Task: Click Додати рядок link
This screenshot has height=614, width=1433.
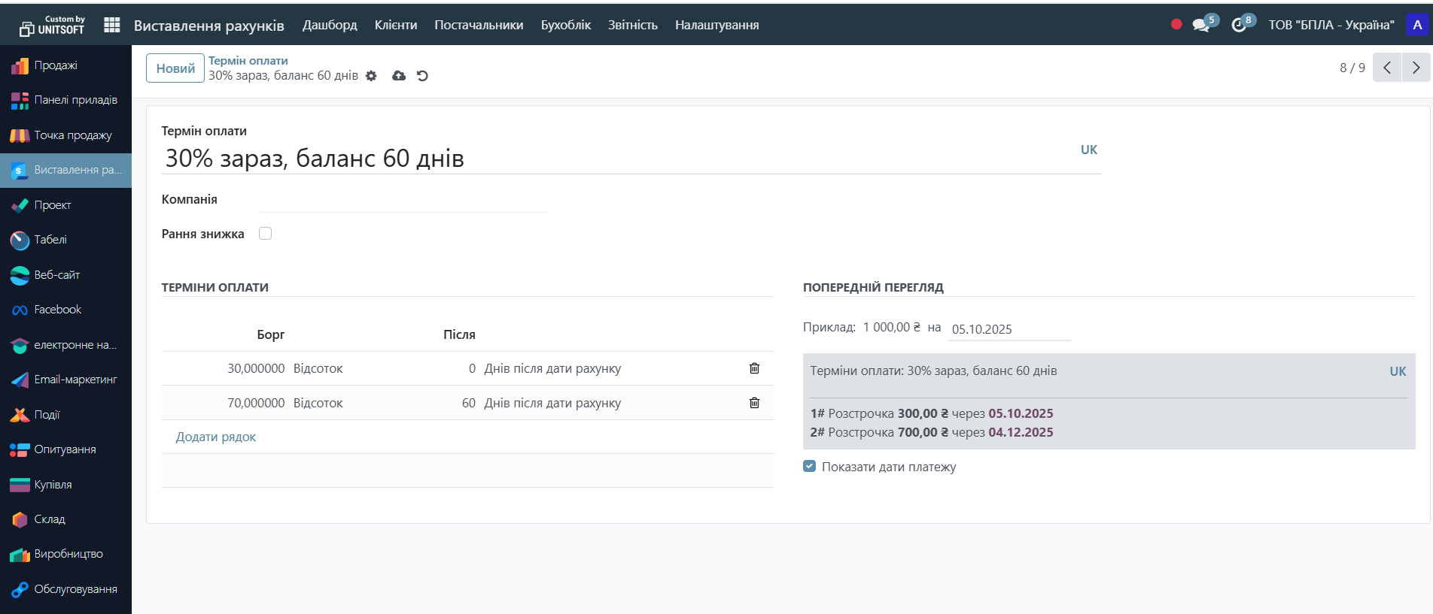Action: coord(216,437)
